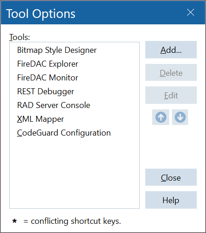Click the Delete button
This screenshot has width=206, height=233.
171,73
